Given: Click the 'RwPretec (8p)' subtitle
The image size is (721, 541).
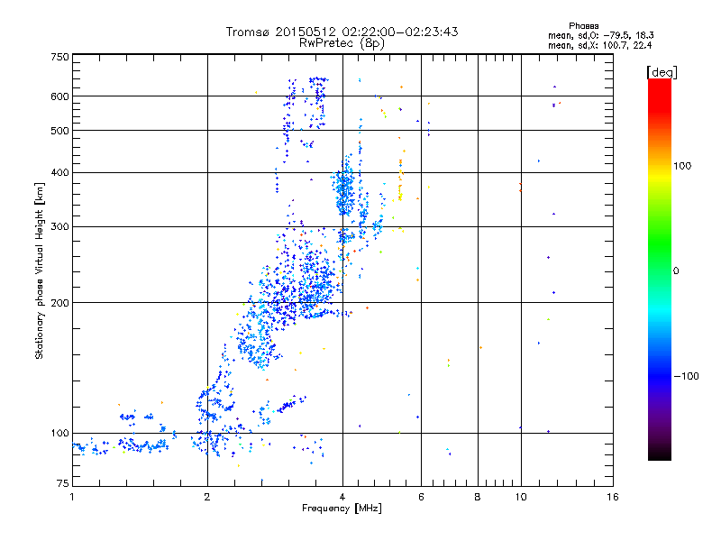Looking at the screenshot, I should [342, 43].
